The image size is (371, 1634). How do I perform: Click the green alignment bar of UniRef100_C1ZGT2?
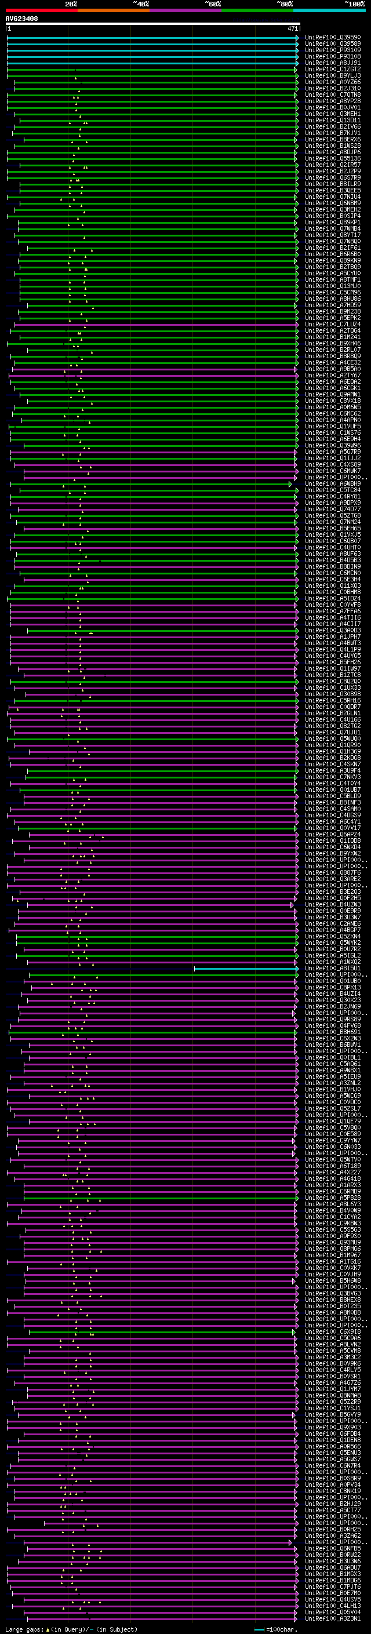(x=152, y=69)
